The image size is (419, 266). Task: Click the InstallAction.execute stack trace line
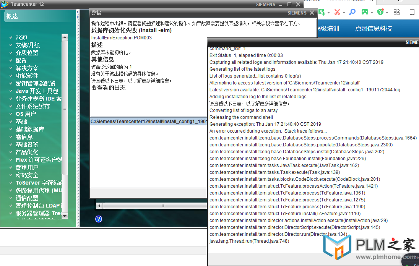click(x=299, y=221)
